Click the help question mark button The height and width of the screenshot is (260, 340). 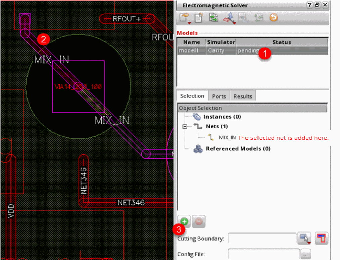click(x=309, y=5)
